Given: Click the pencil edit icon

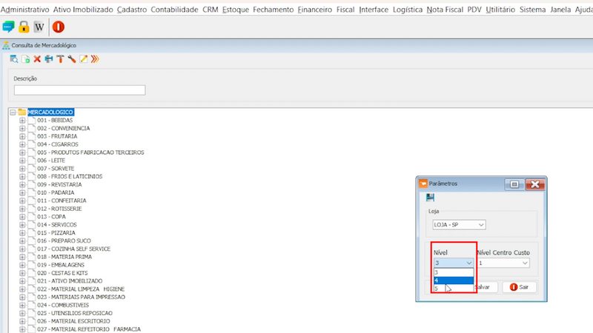Looking at the screenshot, I should coord(83,58).
